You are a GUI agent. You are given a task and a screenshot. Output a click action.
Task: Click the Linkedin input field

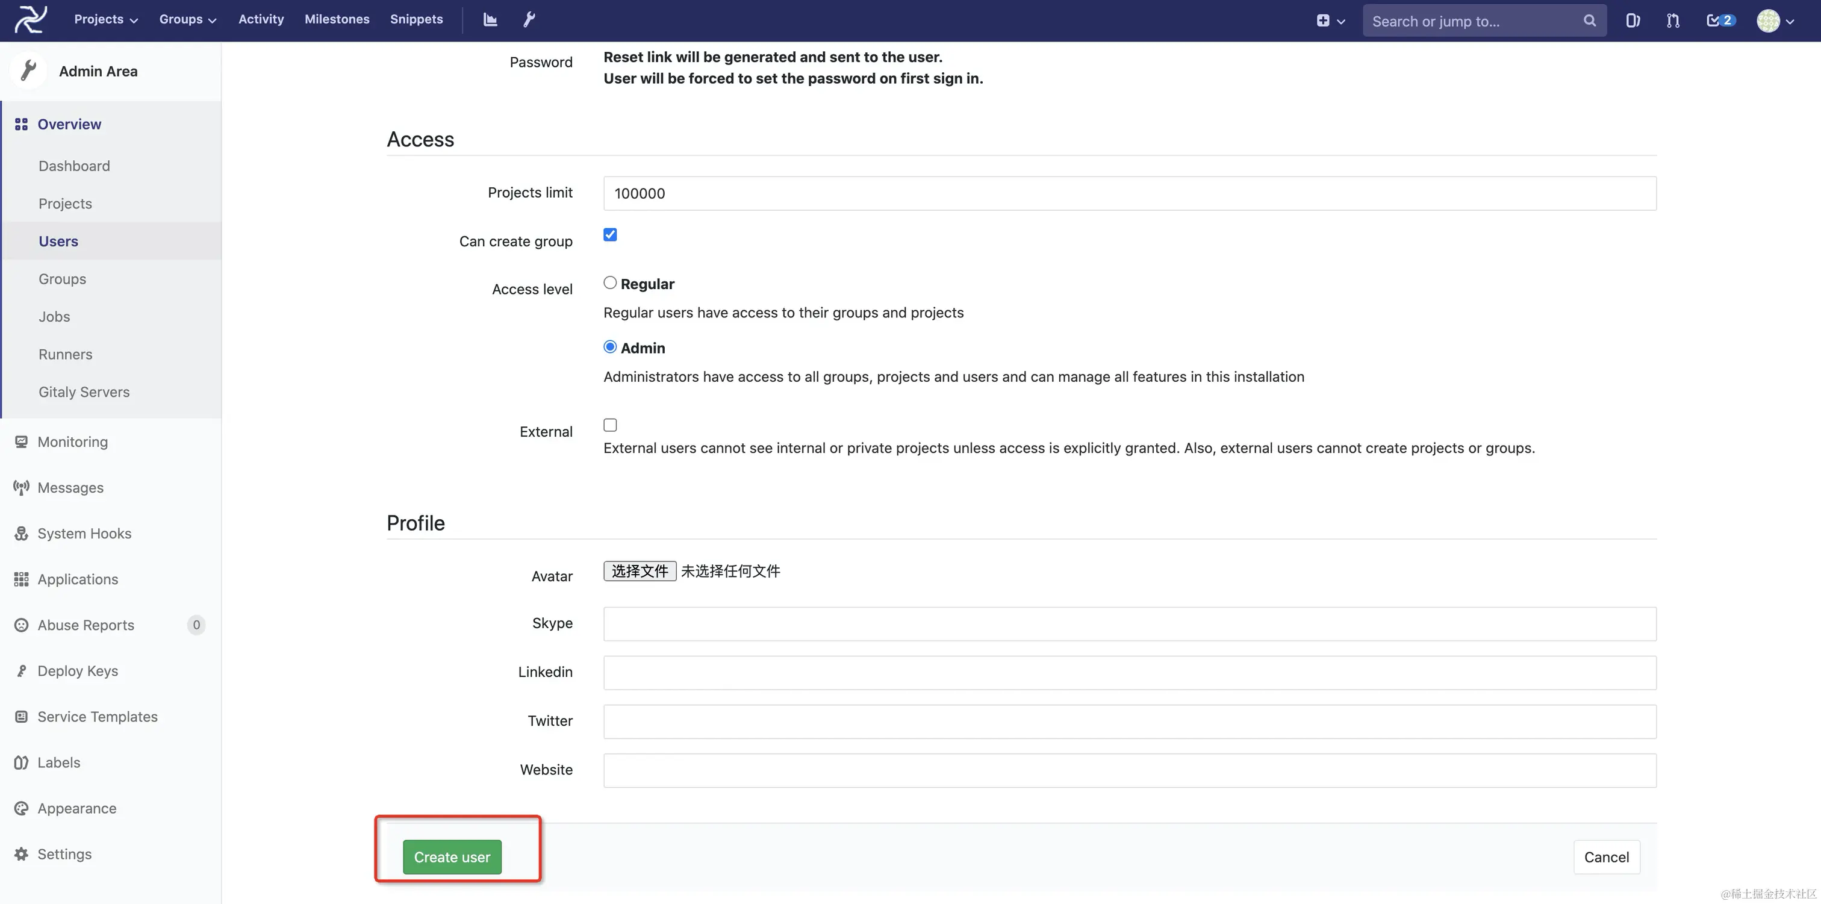(1130, 673)
